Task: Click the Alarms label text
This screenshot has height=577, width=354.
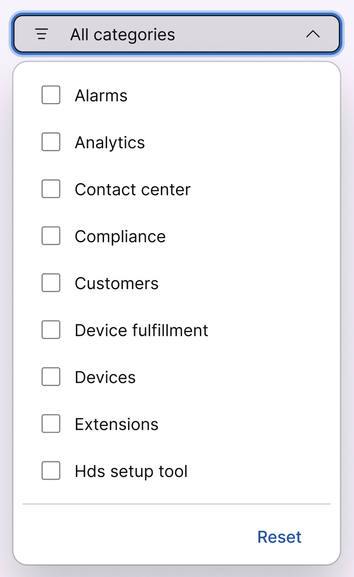Action: pos(101,95)
